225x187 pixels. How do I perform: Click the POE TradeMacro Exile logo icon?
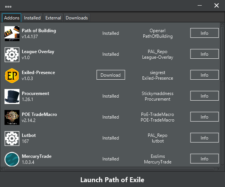pos(12,117)
